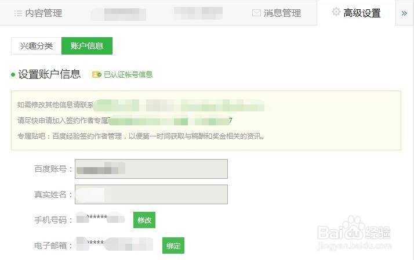
Task: Click the 真实姓名 input field
Action: [151, 194]
